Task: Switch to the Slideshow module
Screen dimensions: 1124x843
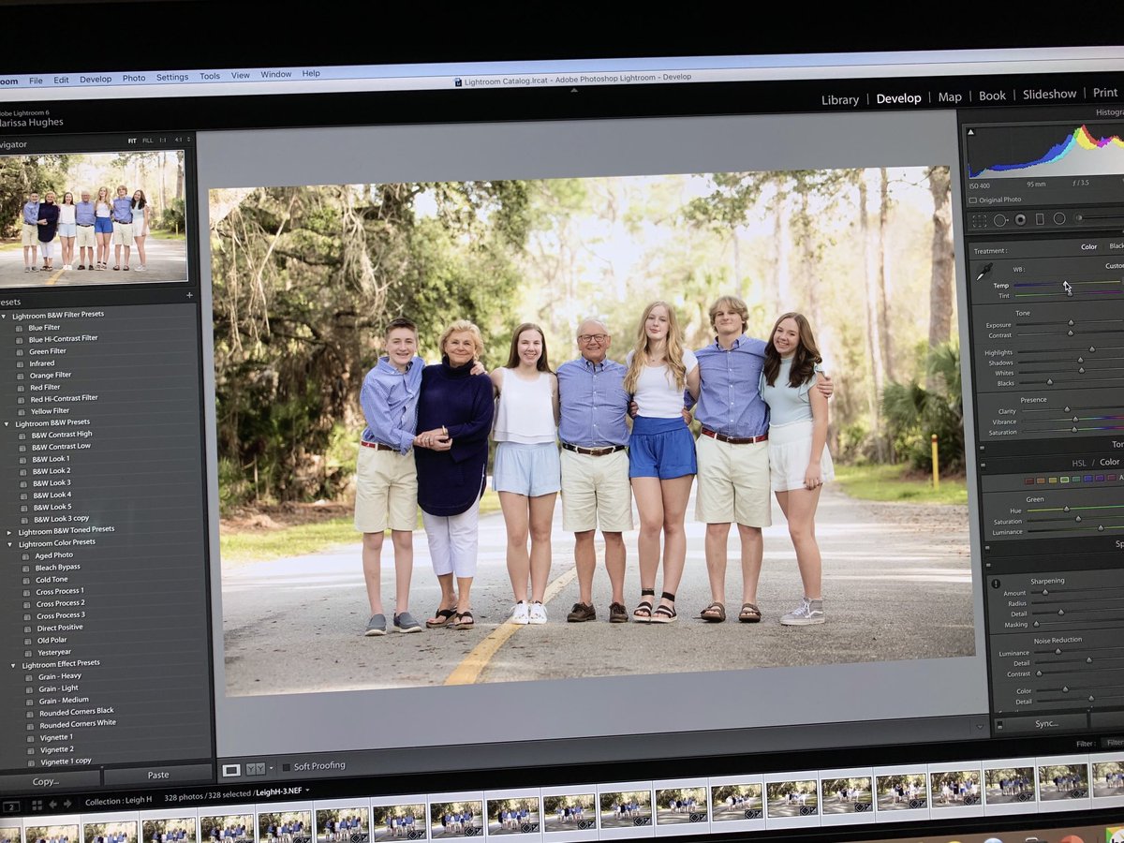Action: 1049,95
